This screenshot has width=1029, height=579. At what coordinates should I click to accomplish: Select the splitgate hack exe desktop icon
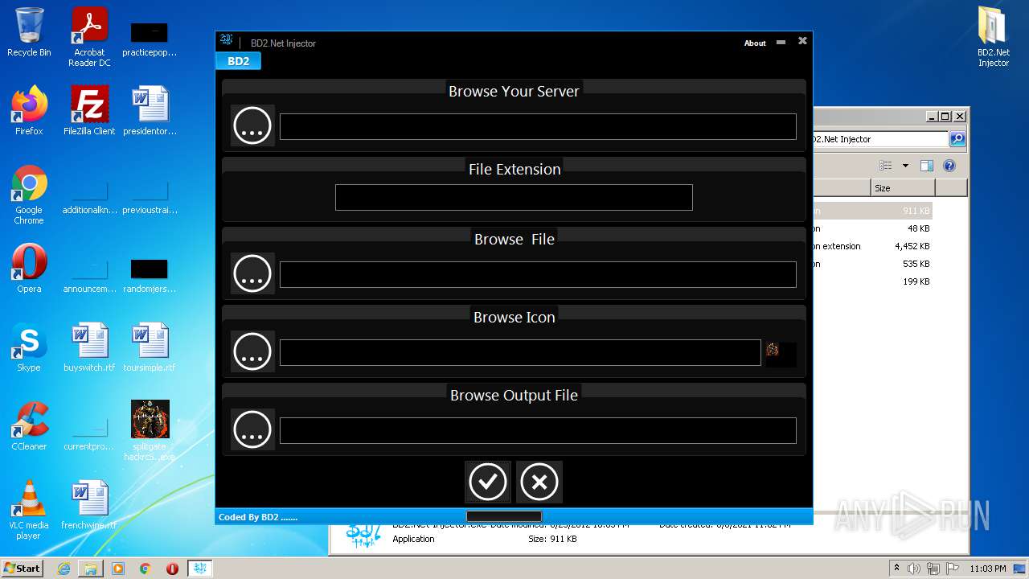(150, 431)
